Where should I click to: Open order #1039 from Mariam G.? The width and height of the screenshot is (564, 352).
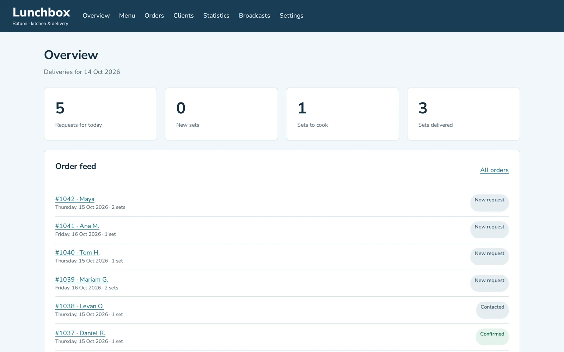tap(82, 279)
